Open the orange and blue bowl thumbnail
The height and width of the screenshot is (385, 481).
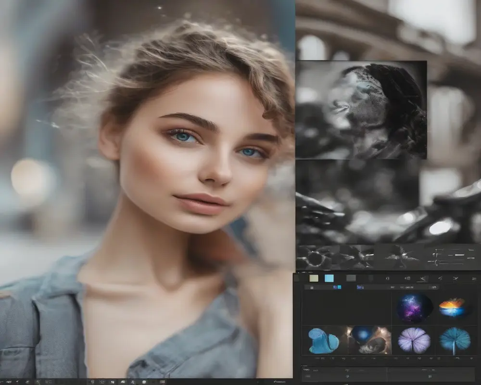(x=452, y=308)
